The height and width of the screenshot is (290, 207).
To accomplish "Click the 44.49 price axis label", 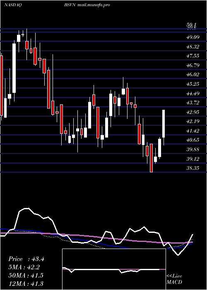I will [193, 93].
